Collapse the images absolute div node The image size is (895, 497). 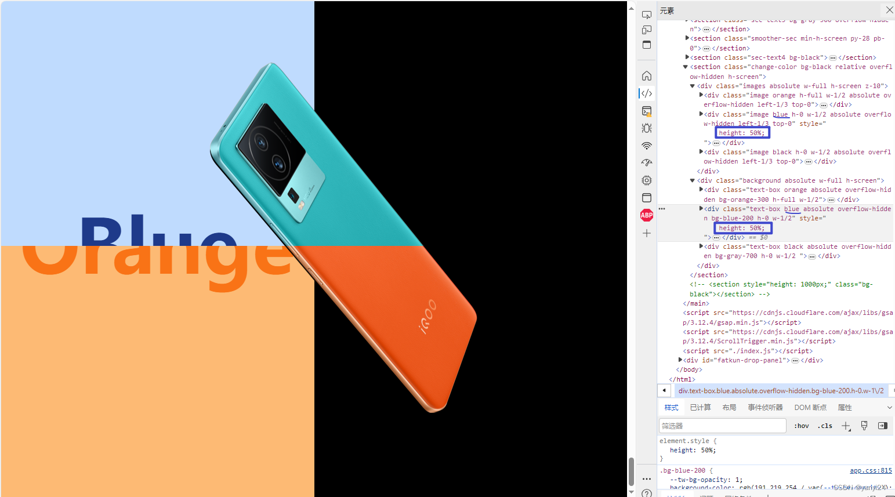pyautogui.click(x=693, y=86)
